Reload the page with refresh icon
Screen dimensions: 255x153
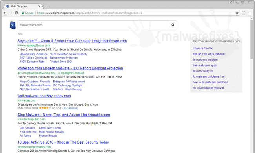click(16, 13)
